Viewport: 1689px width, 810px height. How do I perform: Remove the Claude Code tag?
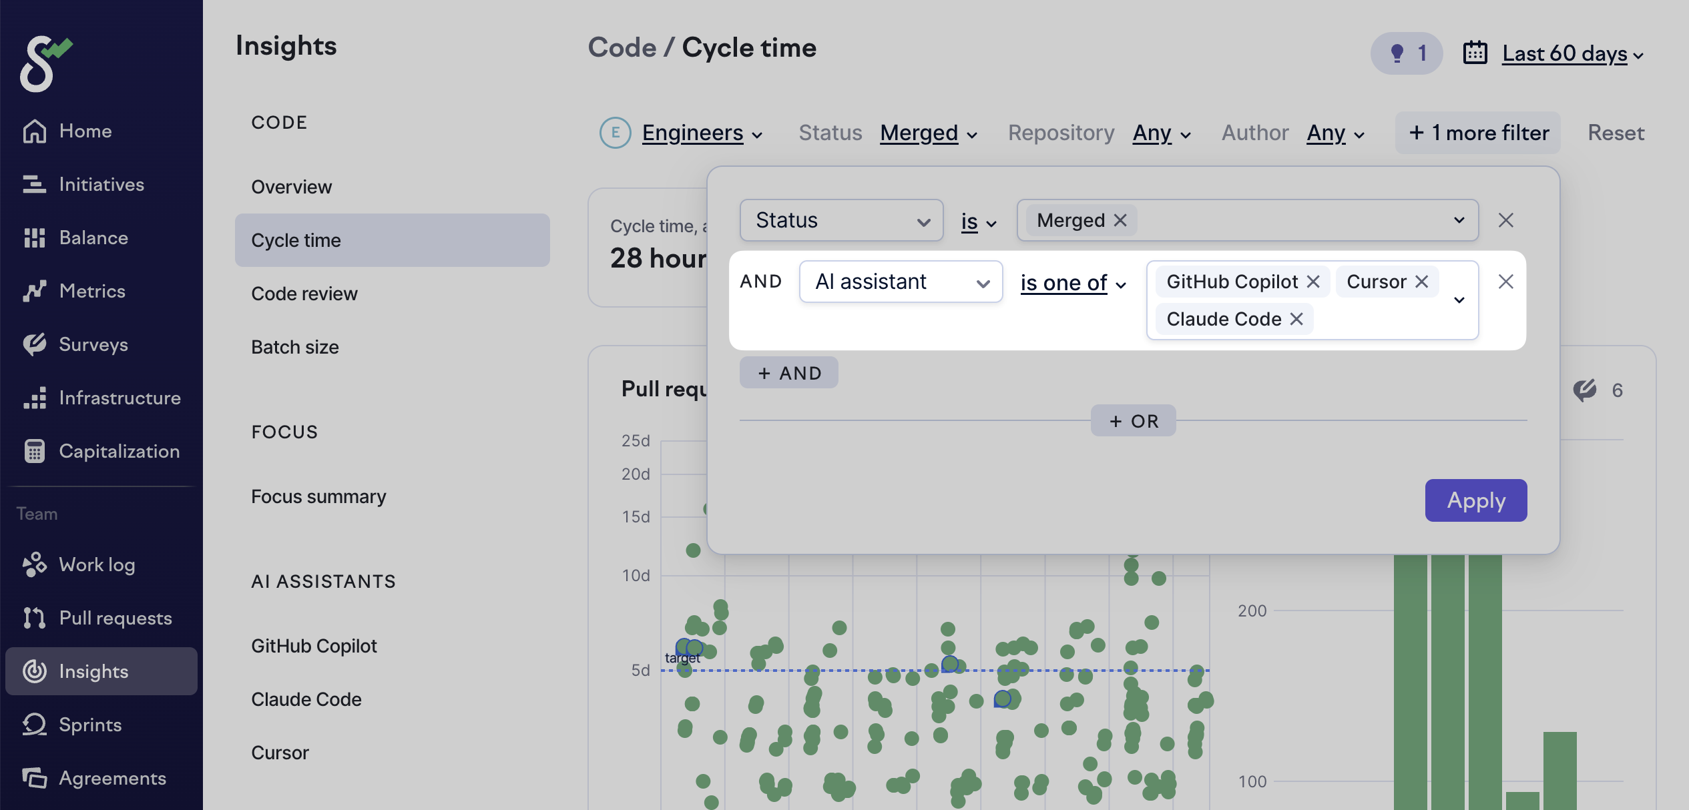(x=1296, y=319)
